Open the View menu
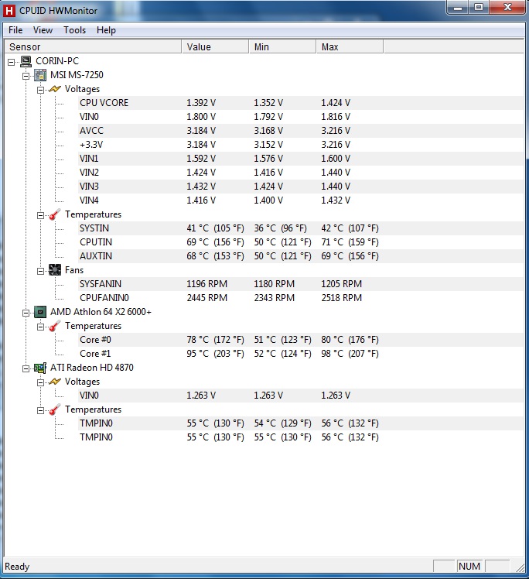Image resolution: width=529 pixels, height=579 pixels. [x=43, y=30]
